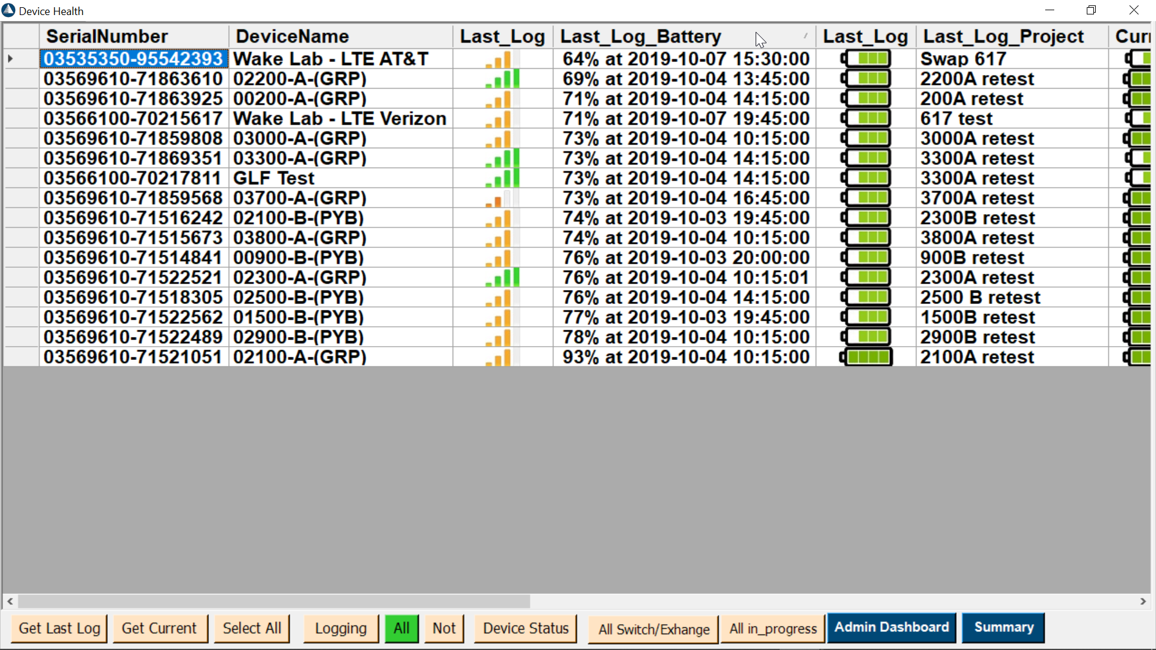Click the horizontal scrollbar right arrow

pos(1143,601)
